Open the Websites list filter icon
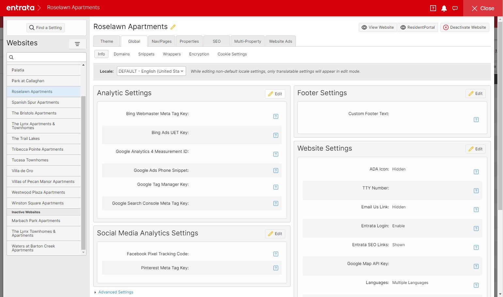 click(77, 44)
